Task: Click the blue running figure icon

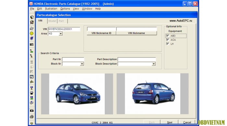Action: click(32, 38)
